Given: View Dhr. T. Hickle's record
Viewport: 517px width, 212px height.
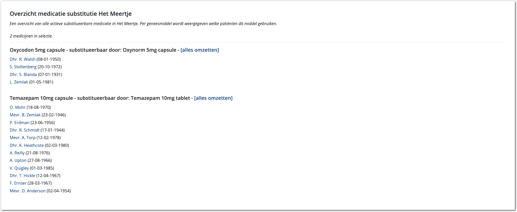Looking at the screenshot, I should click(x=22, y=176).
